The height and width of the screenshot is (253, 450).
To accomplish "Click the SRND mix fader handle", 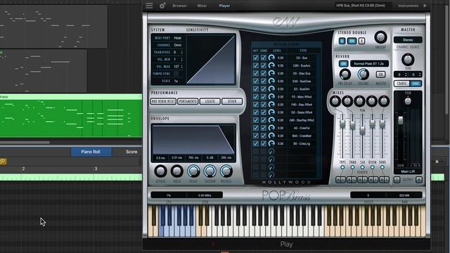I will click(382, 124).
